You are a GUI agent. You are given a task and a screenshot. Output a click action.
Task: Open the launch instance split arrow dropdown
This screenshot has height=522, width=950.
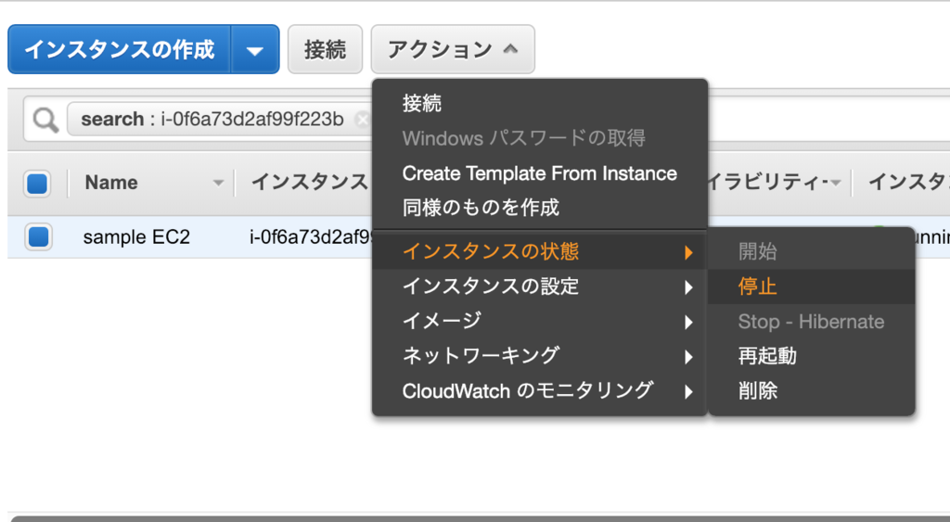[x=255, y=50]
